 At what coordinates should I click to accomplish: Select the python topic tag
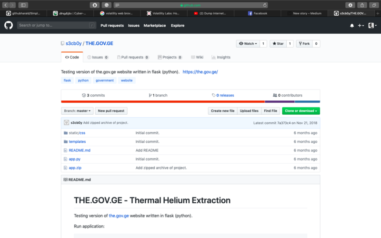tap(83, 80)
